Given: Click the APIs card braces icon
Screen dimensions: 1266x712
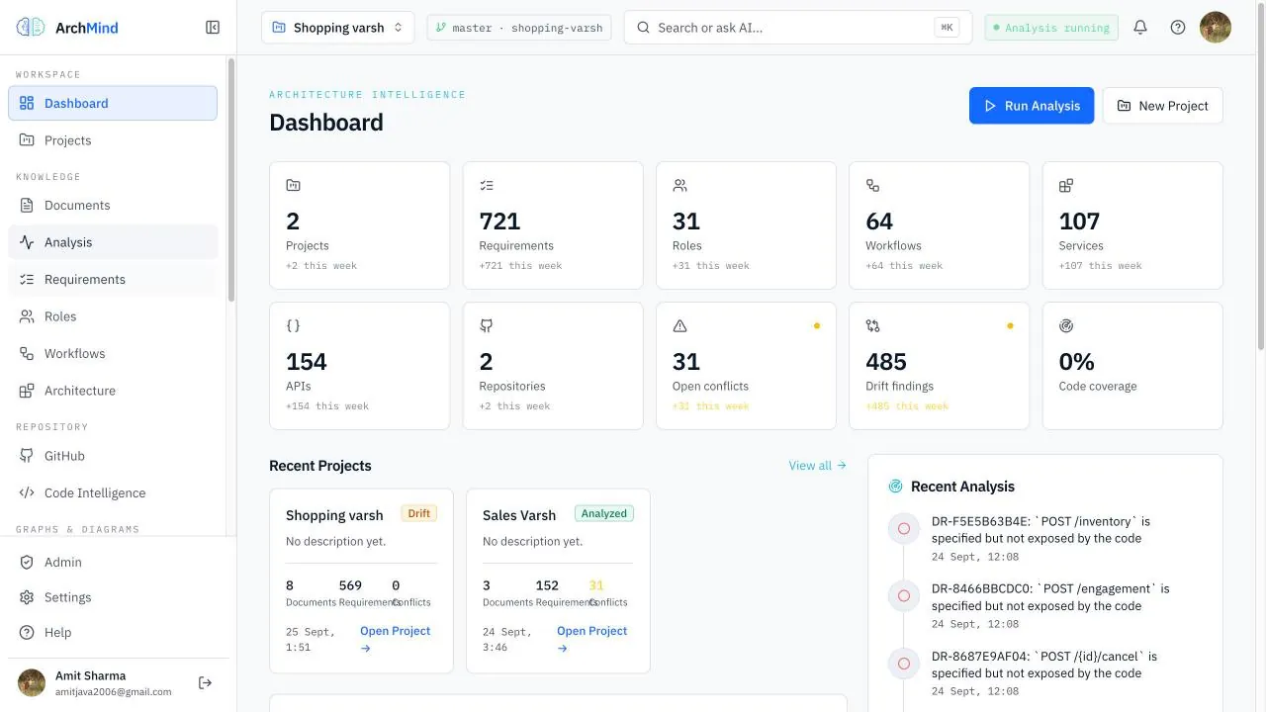Looking at the screenshot, I should point(293,325).
